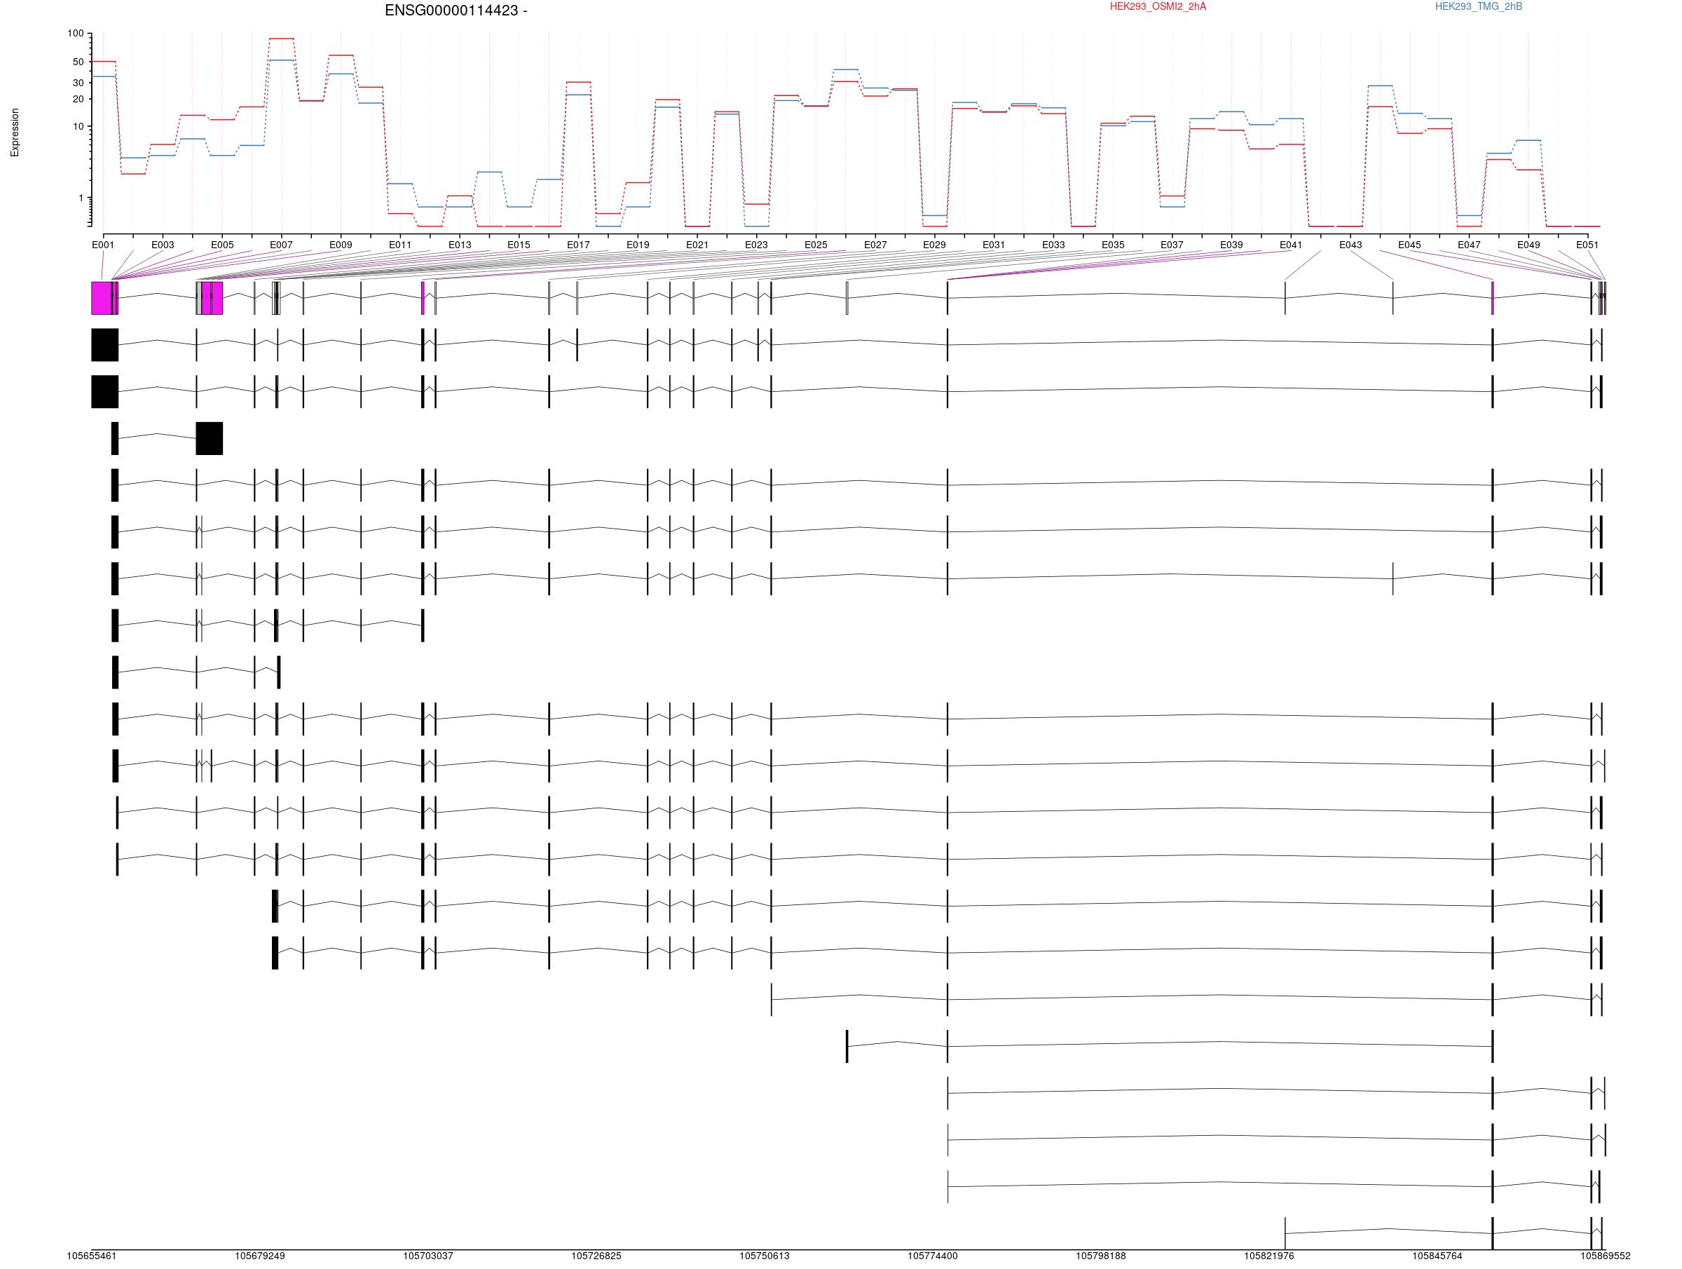
Task: Click exon label E047
Action: pos(1469,245)
